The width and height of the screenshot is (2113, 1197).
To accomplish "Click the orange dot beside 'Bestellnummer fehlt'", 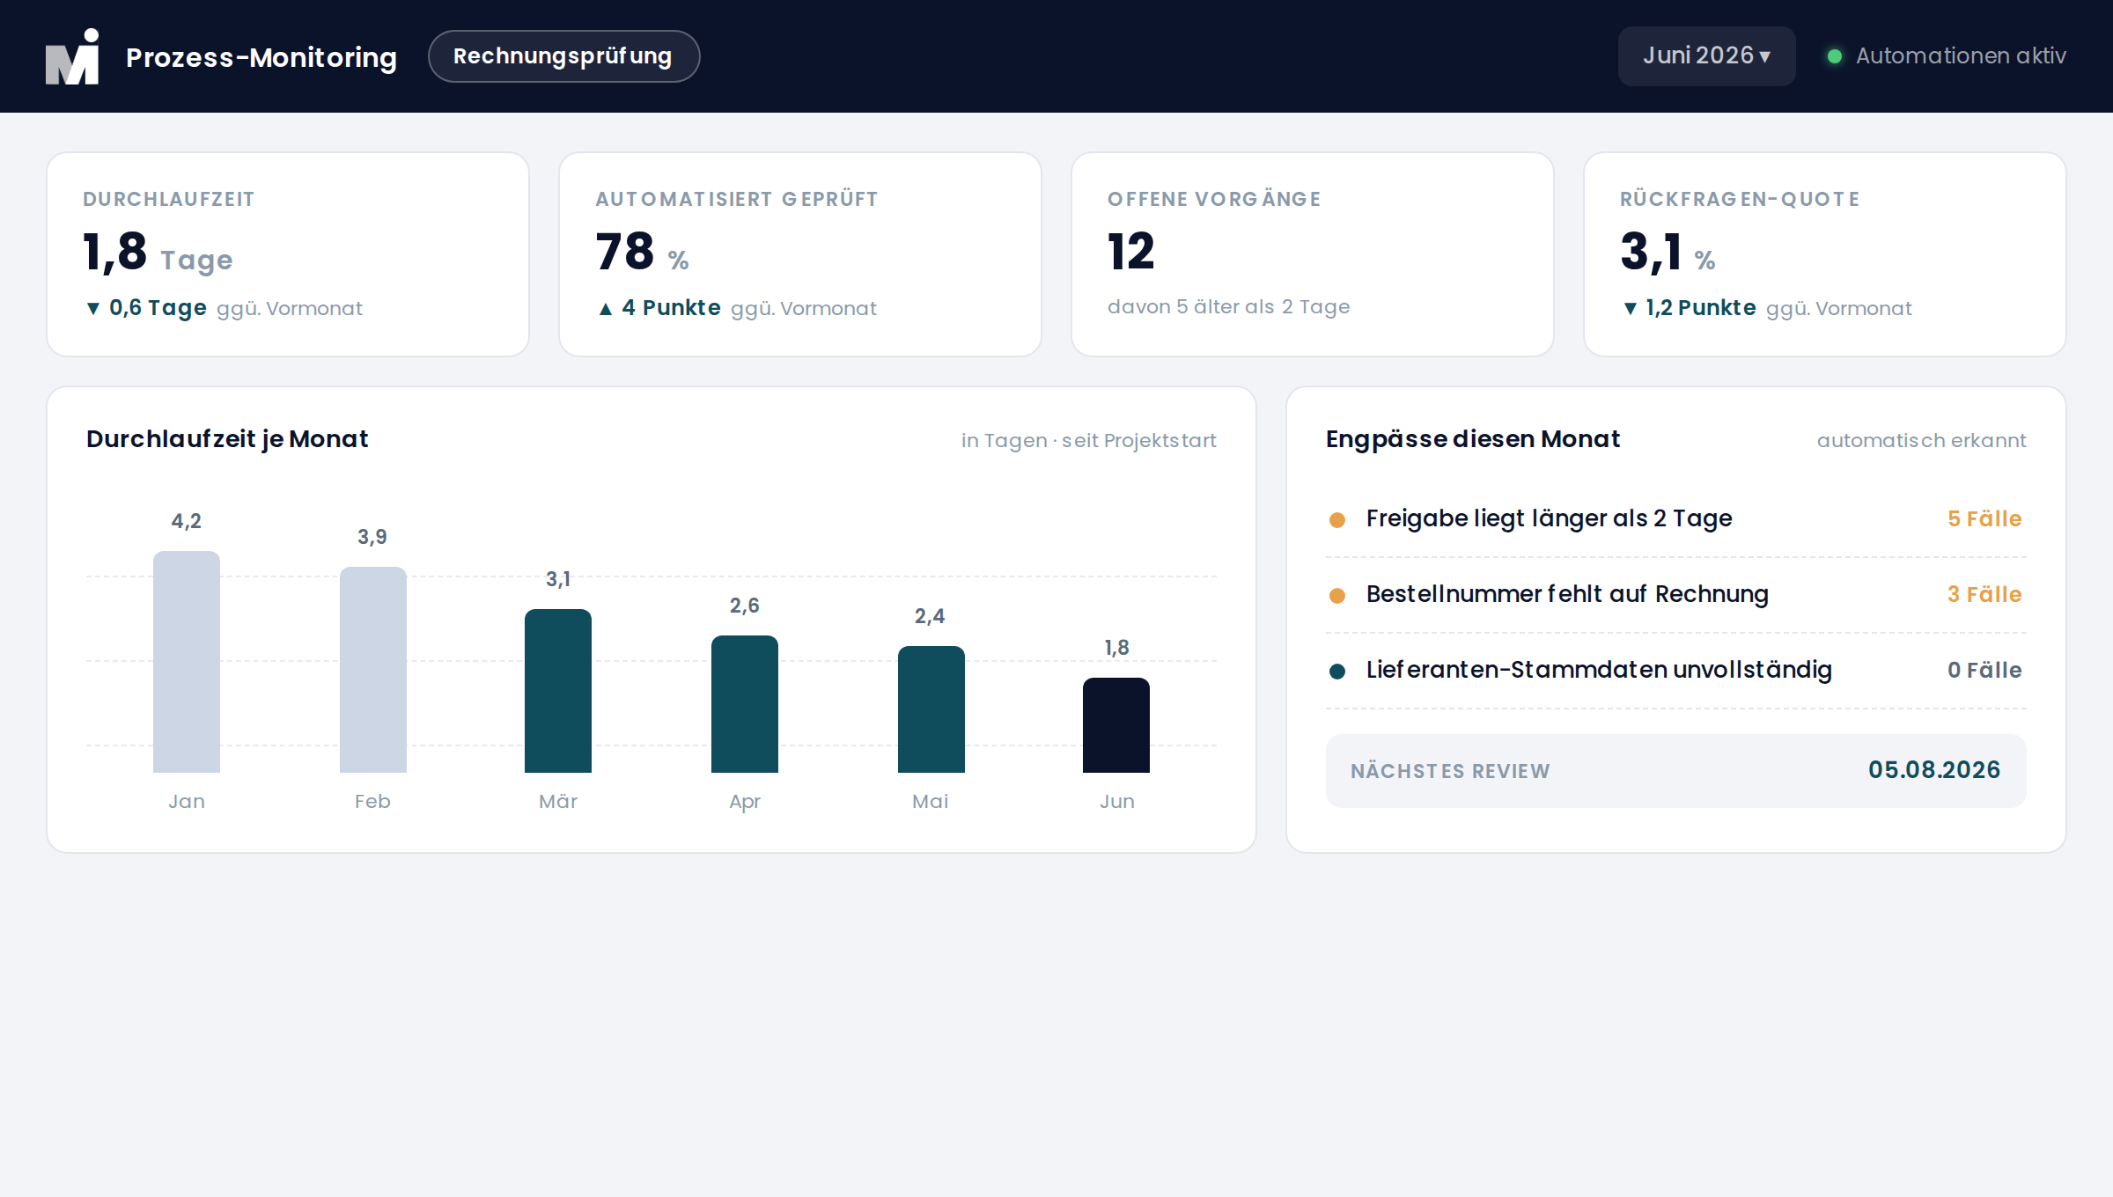I will tap(1337, 596).
